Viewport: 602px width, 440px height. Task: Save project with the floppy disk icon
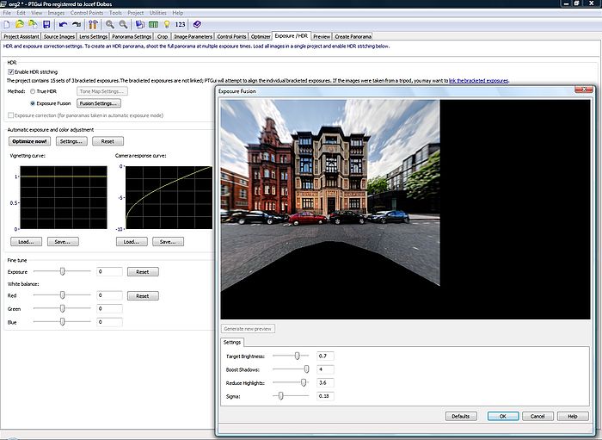pyautogui.click(x=46, y=25)
